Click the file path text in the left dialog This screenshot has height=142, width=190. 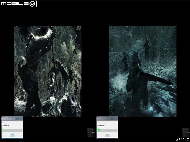click(6, 125)
